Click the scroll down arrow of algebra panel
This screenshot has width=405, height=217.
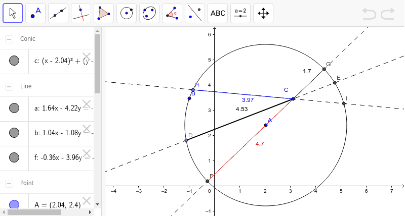tap(97, 204)
